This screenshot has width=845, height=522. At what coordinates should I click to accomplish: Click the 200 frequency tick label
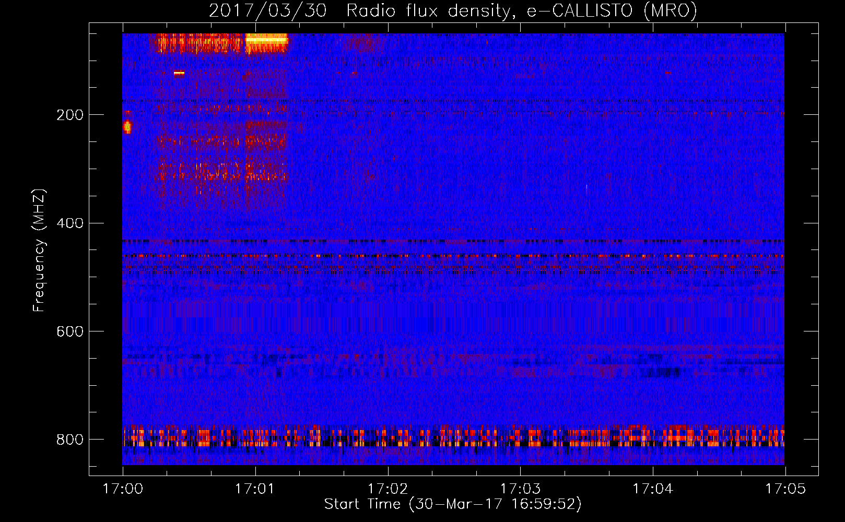tap(69, 115)
